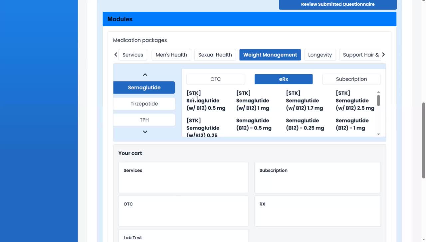Select the eRx product filter

(284, 79)
